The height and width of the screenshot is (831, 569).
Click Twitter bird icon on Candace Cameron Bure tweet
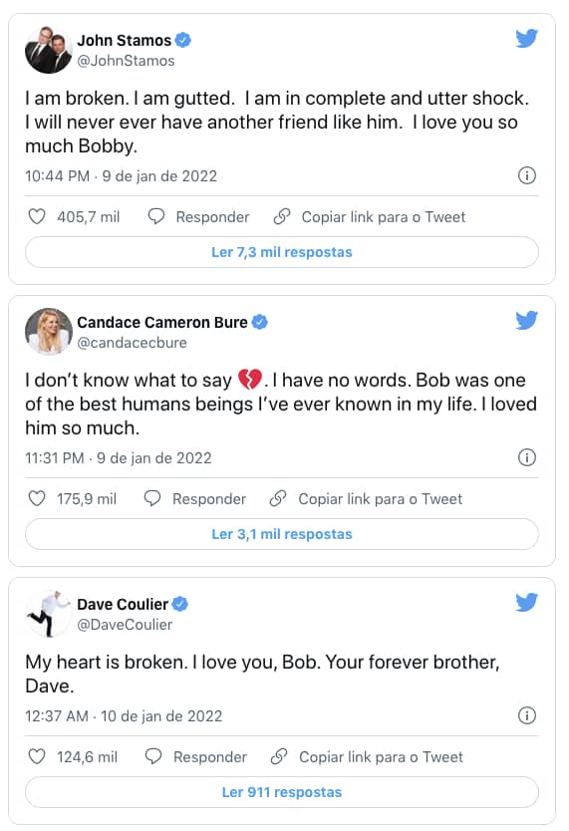point(526,320)
